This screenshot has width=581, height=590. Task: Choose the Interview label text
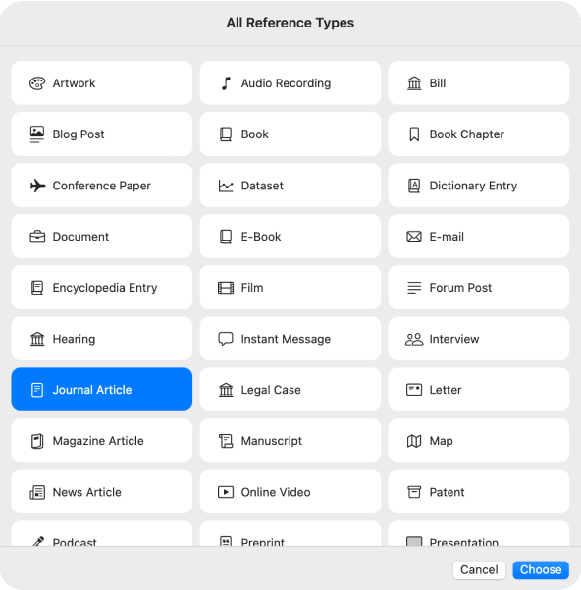tap(453, 339)
